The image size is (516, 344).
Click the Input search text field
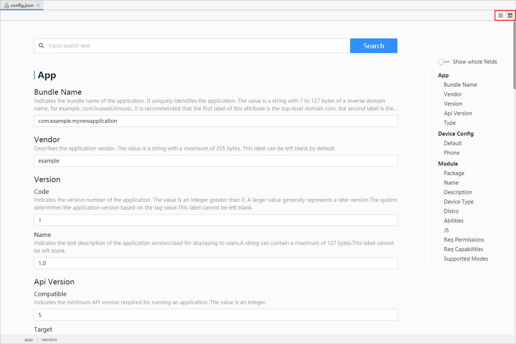198,46
